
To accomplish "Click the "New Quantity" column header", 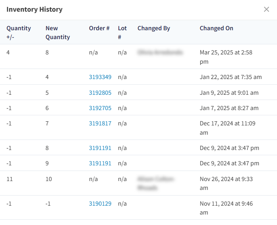I will coord(58,33).
